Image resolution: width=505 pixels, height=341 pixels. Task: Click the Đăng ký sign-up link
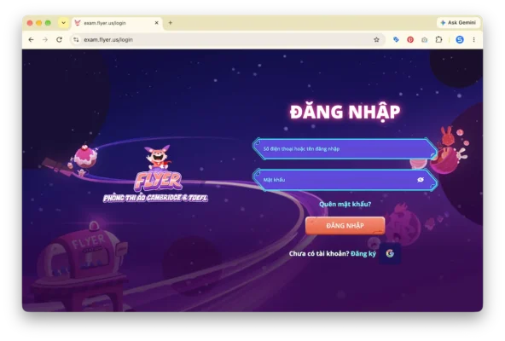pos(363,254)
